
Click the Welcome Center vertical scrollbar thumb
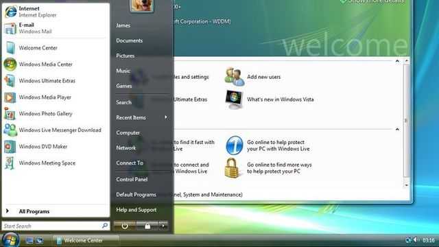point(407,121)
